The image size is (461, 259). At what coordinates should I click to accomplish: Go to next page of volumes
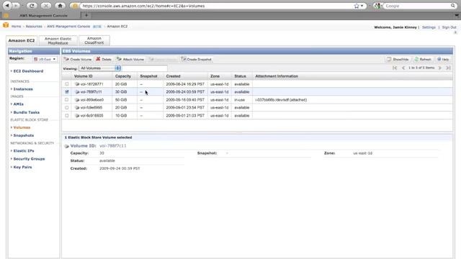click(440, 68)
